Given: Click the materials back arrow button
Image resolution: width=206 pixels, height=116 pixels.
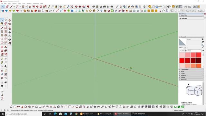Looking at the screenshot, I should [181, 51].
